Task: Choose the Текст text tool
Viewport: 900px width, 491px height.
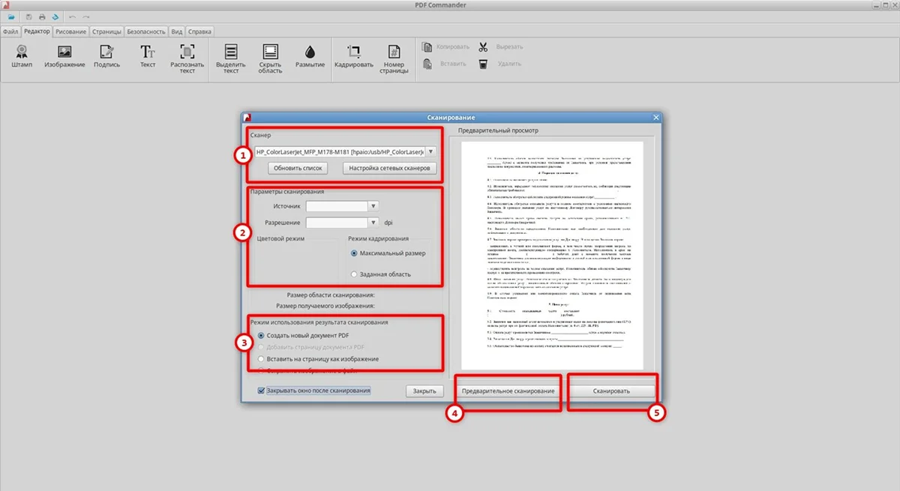Action: coord(148,52)
